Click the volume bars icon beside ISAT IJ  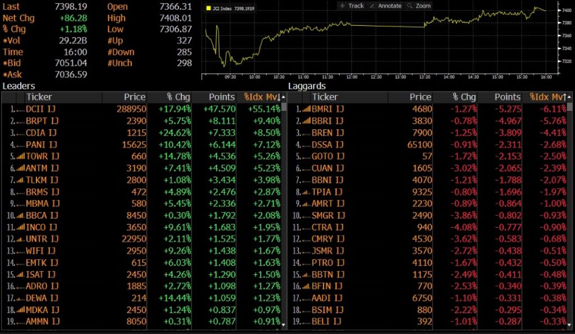click(x=21, y=275)
